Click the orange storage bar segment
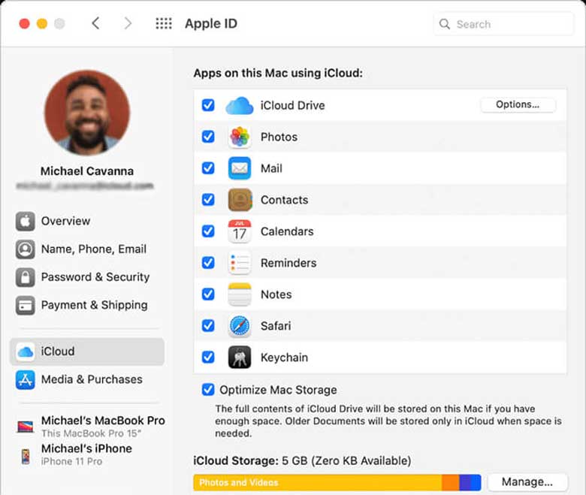Viewport: 586px width, 495px height. tap(450, 483)
